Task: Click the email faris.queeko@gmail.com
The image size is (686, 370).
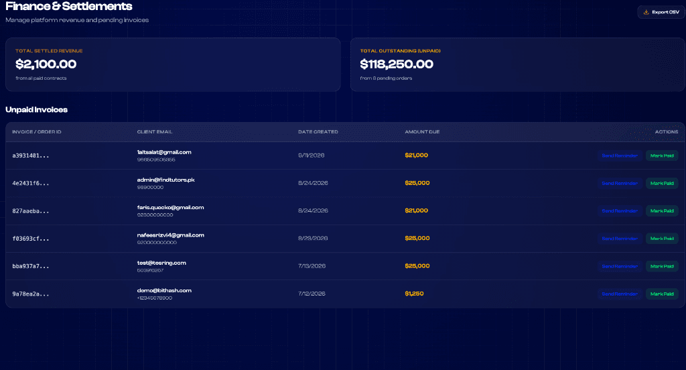Action: click(170, 207)
